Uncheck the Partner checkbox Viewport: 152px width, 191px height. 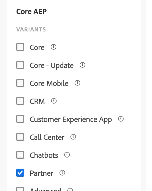tap(20, 173)
